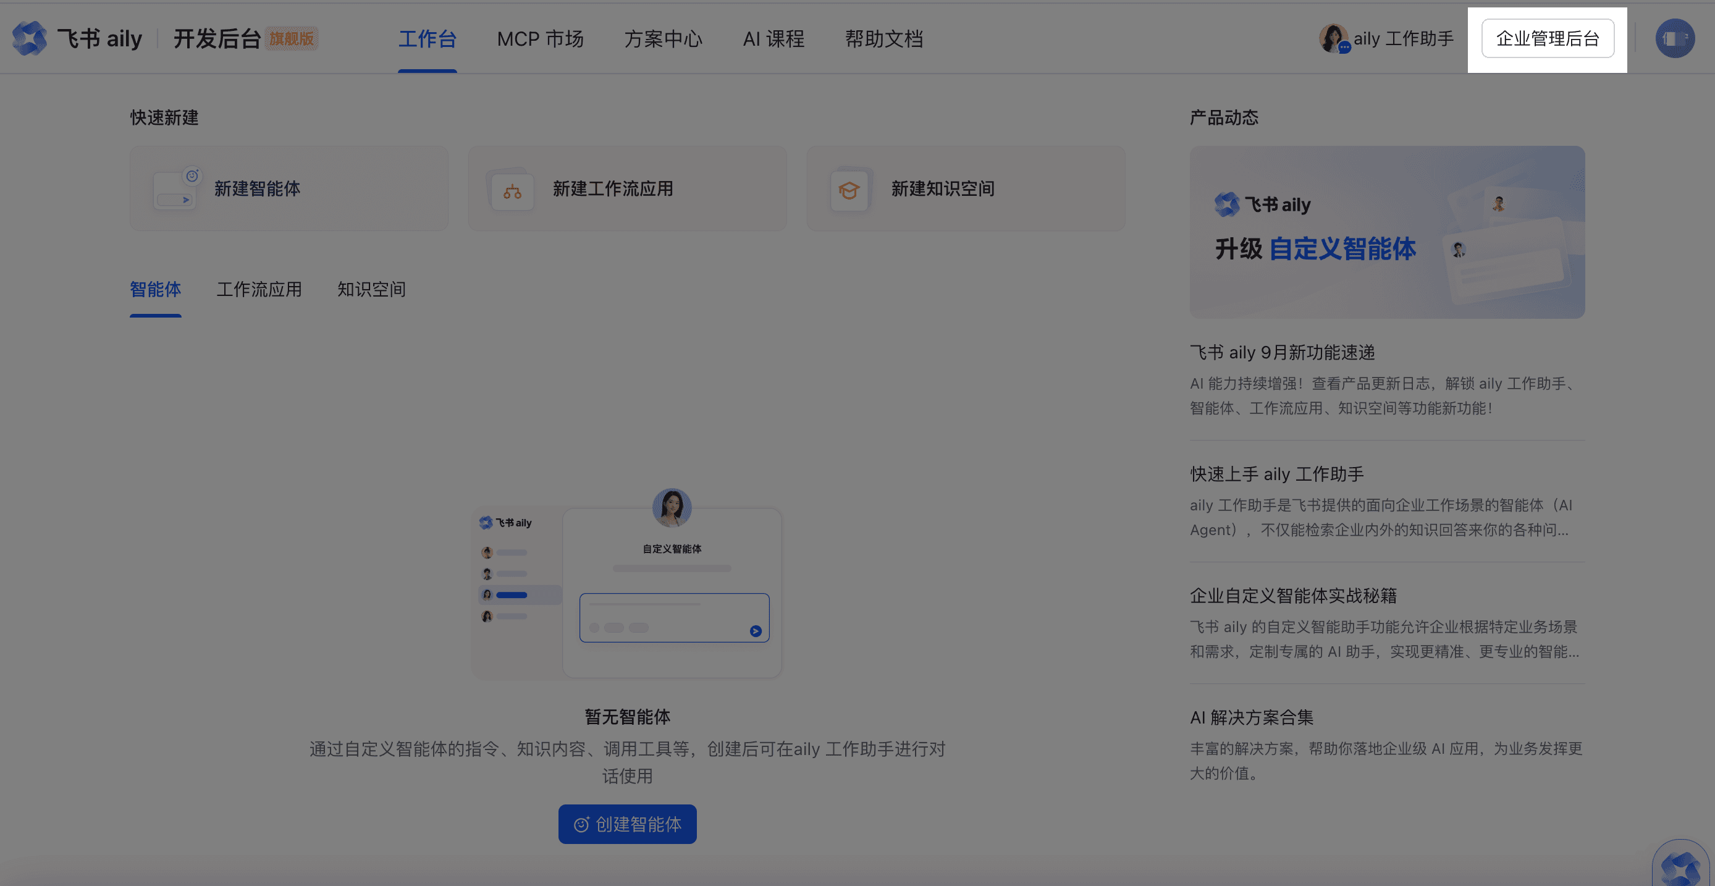
Task: Open the 方案中心 navigation tab
Action: point(663,38)
